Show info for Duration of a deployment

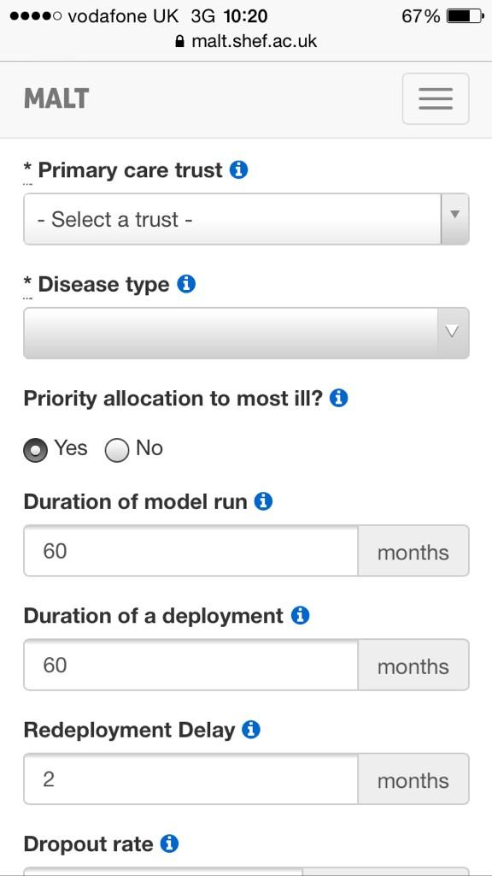[300, 615]
